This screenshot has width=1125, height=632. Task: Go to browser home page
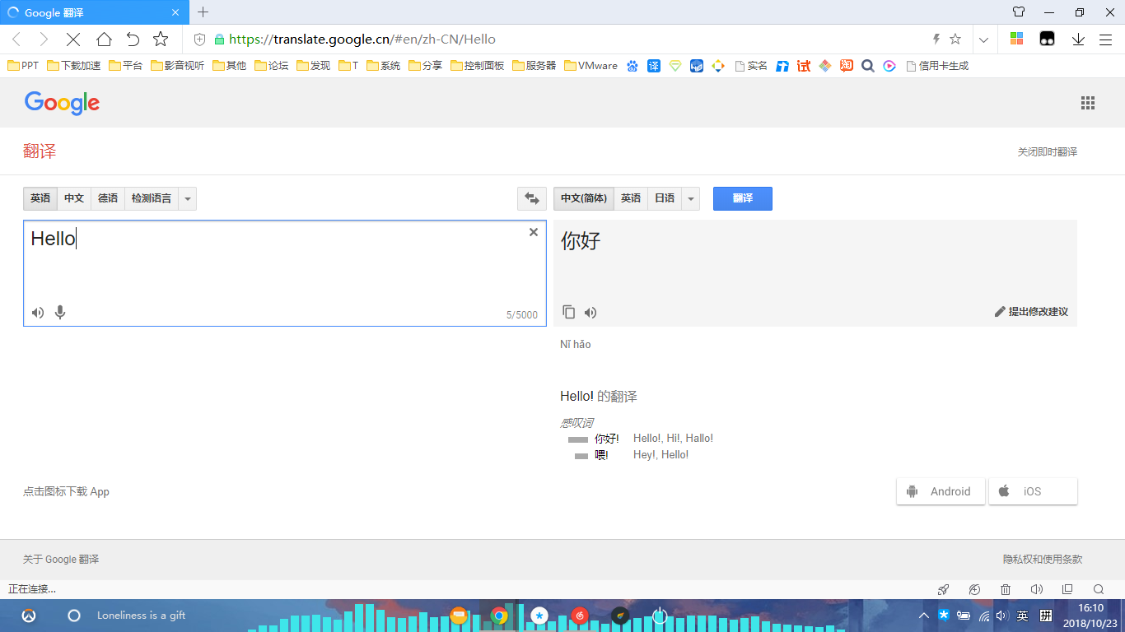tap(104, 39)
